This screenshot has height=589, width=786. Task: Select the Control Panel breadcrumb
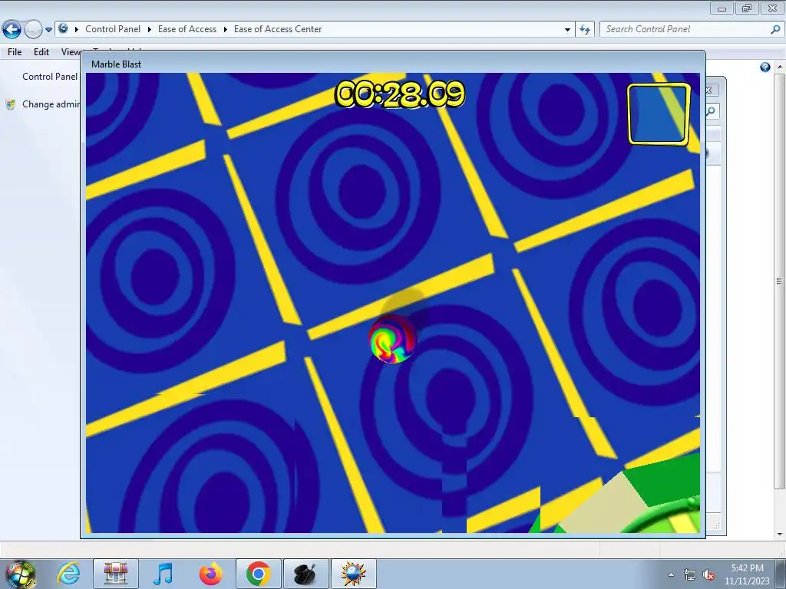[113, 29]
